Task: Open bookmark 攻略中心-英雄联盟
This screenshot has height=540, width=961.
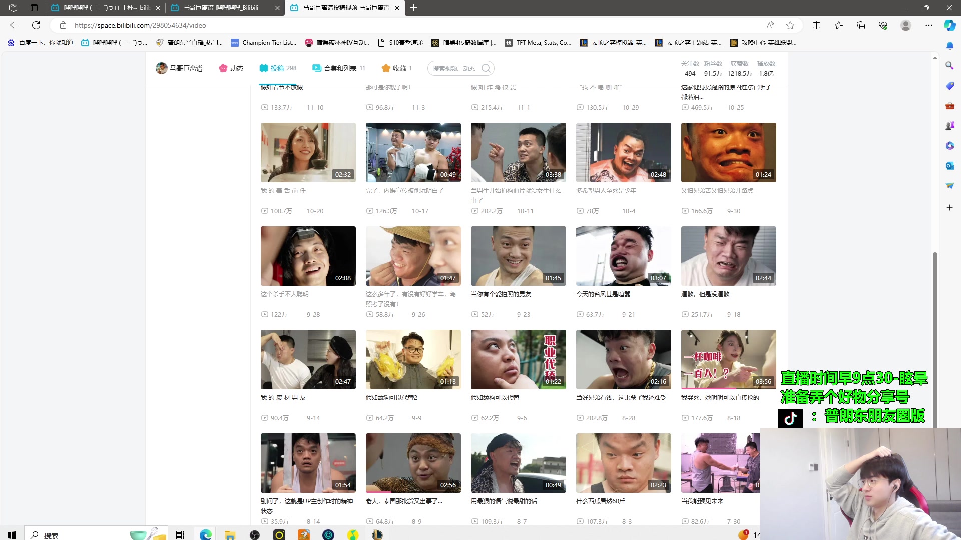Action: click(x=763, y=43)
